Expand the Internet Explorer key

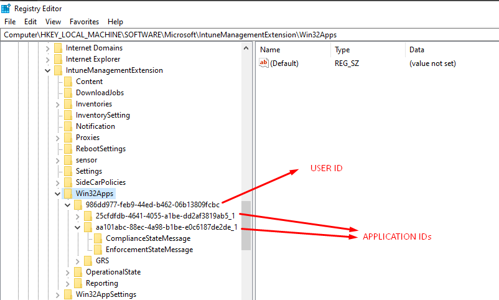pyautogui.click(x=47, y=60)
